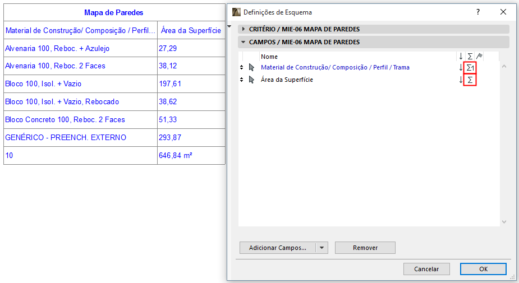This screenshot has width=519, height=283.
Task: Select cell Bloco 100, Isol. + Vazio, Rebocado
Action: [80, 101]
